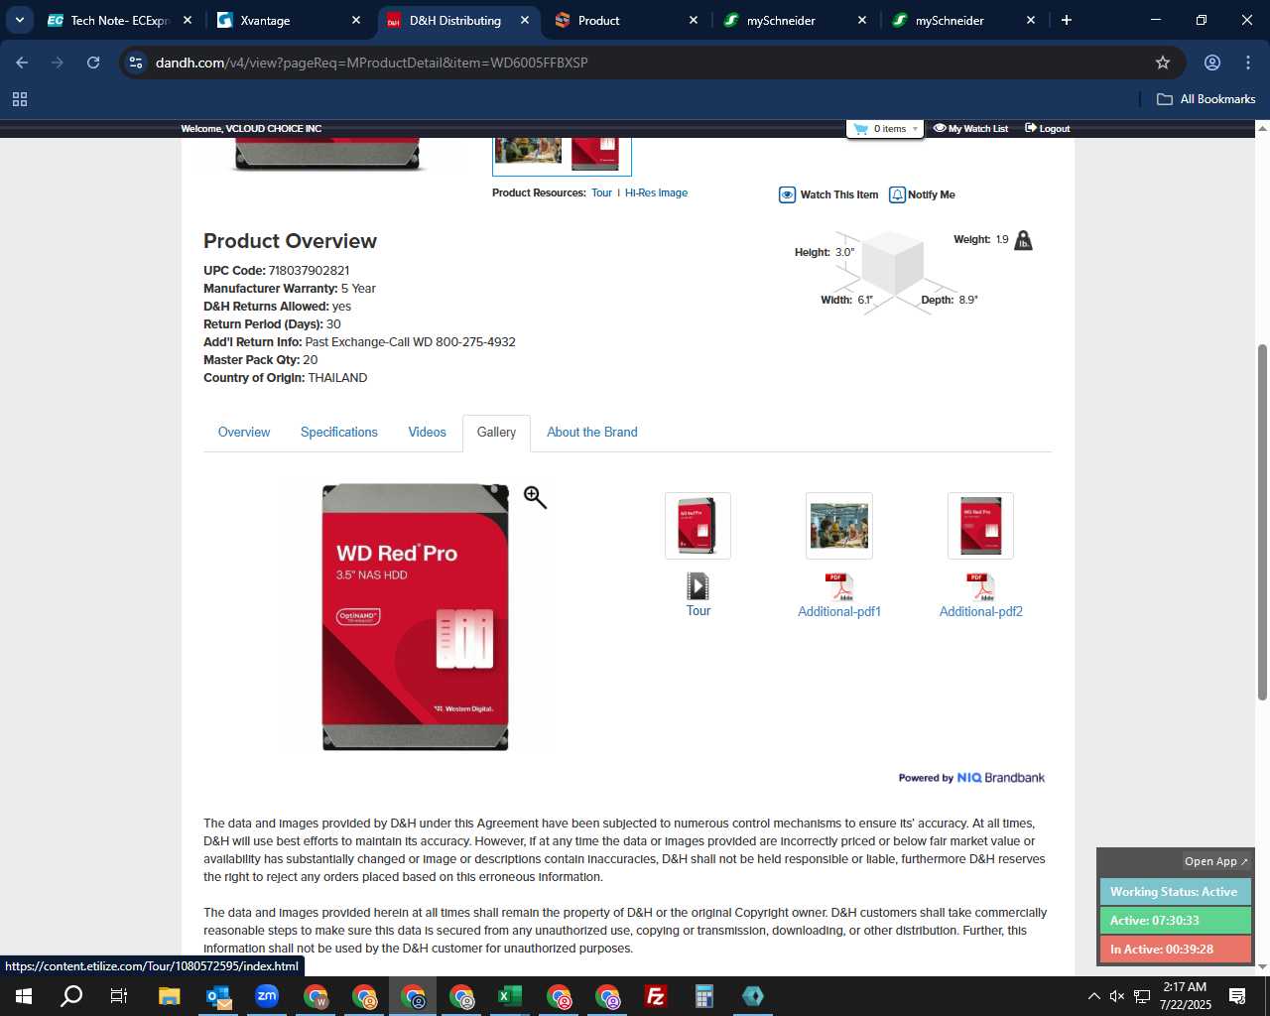1270x1016 pixels.
Task: Select the Overview product tab
Action: pyautogui.click(x=244, y=433)
